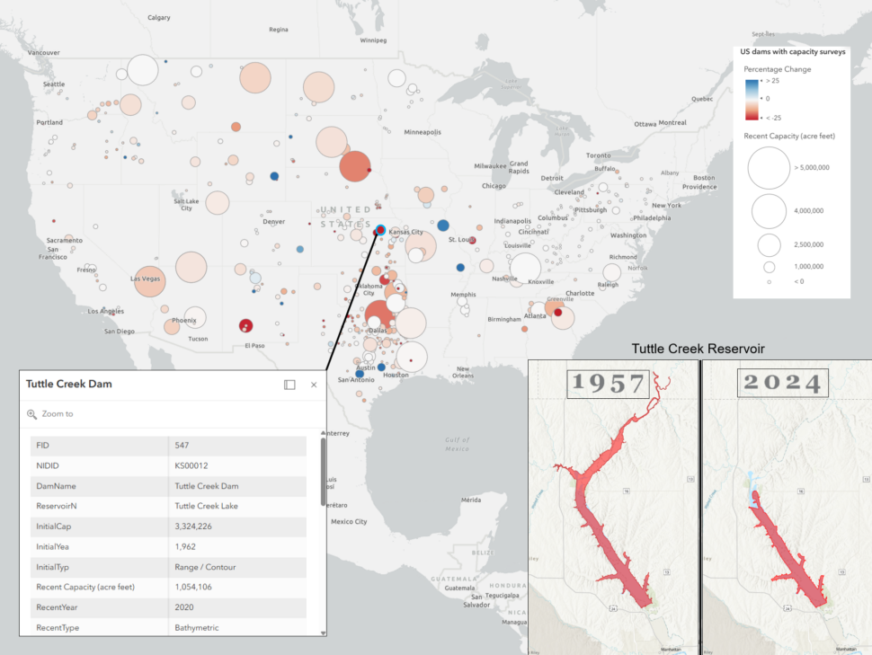Click the 4,000,000 legend circle
The image size is (872, 655).
[769, 211]
